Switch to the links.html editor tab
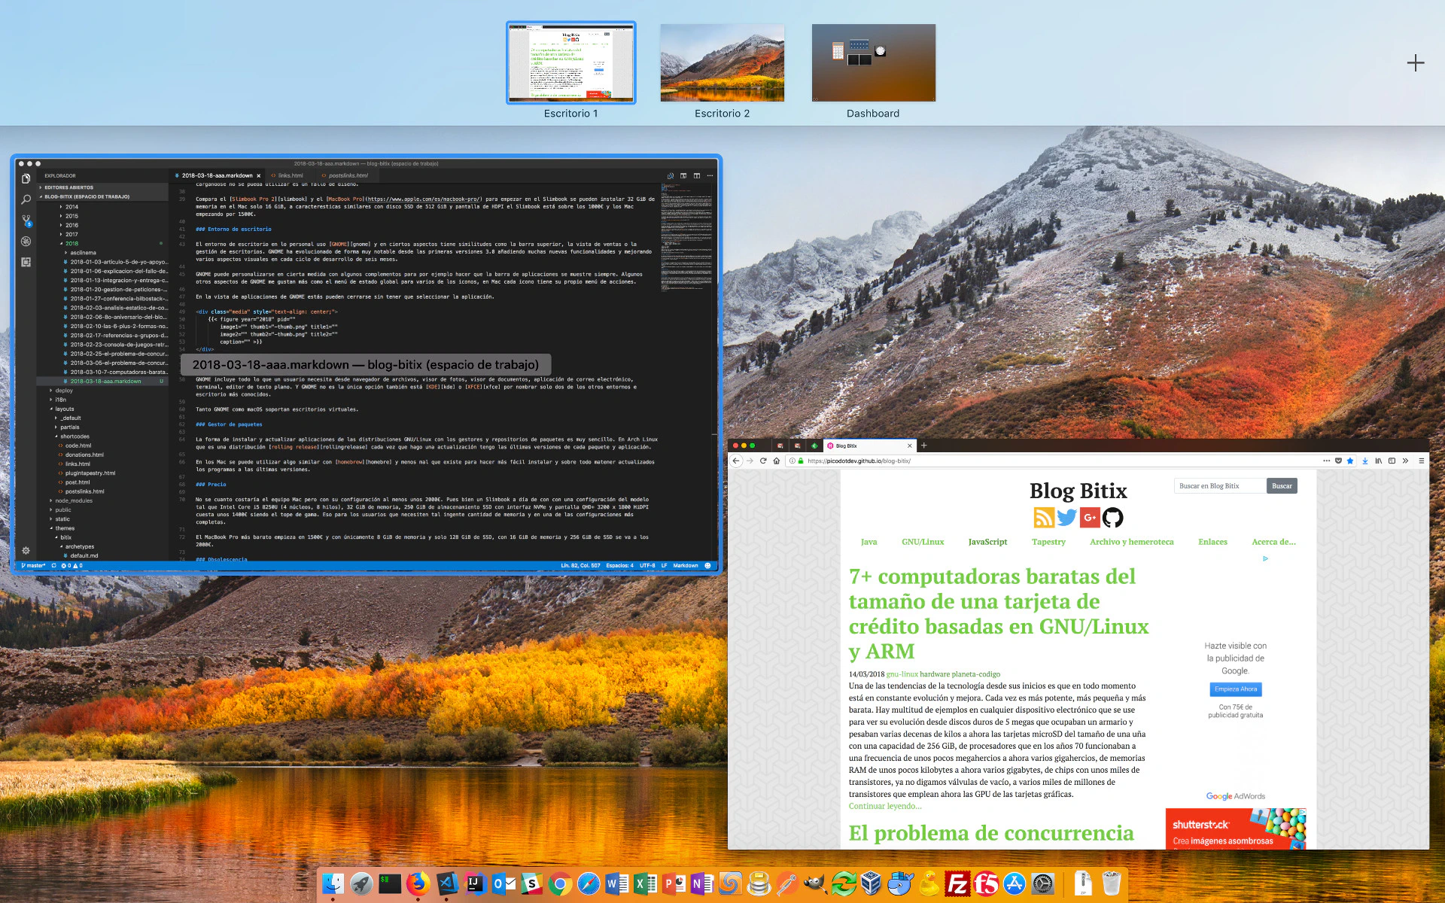Screen dimensions: 1445x903 click(291, 175)
